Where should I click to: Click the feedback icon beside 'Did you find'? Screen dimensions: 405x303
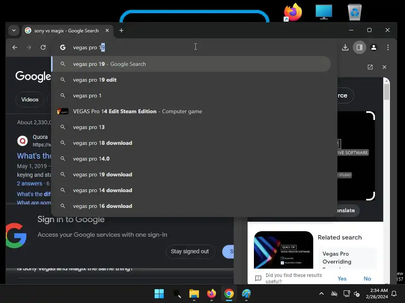click(x=258, y=278)
